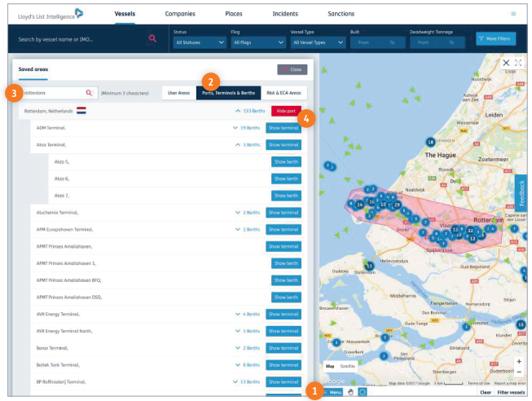
Task: Open the Feedback side tab
Action: (522, 193)
